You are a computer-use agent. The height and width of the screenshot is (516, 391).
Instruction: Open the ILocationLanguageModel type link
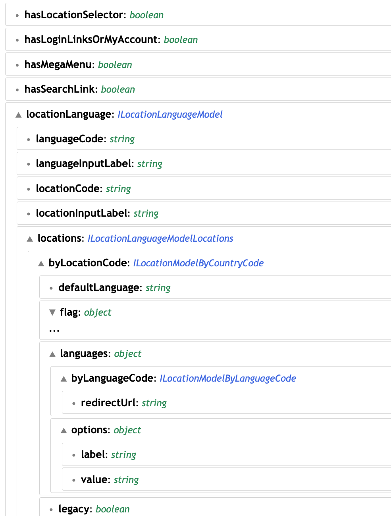coord(170,114)
